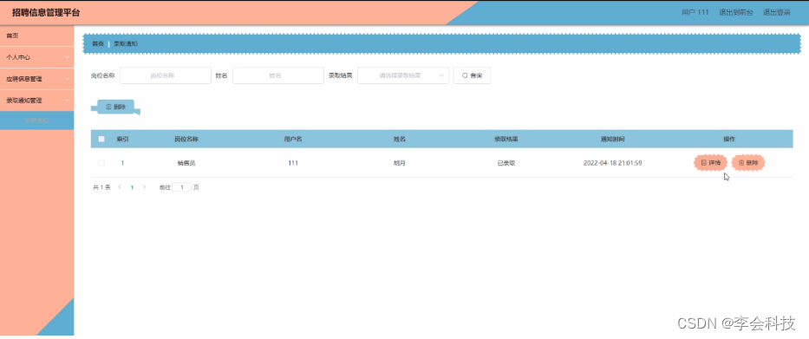Focus the 前往 page number input
Screen dimensions: 809x339
pyautogui.click(x=181, y=187)
